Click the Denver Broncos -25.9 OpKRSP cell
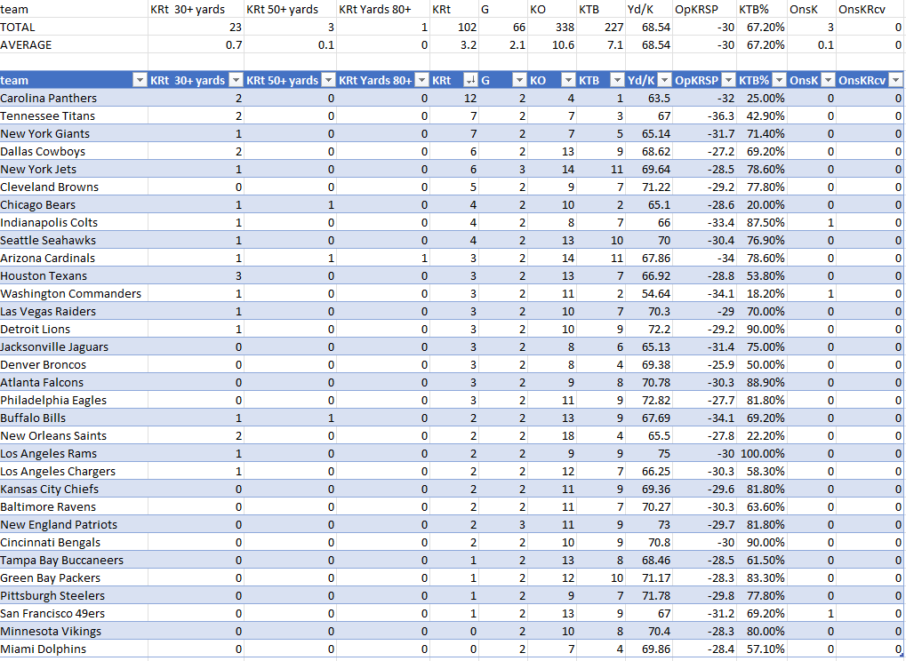The image size is (906, 661). pyautogui.click(x=705, y=365)
